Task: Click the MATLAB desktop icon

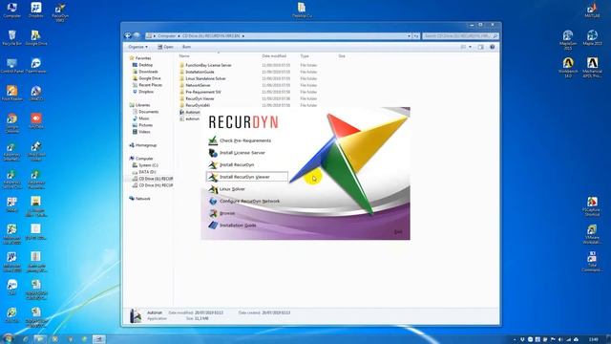Action: click(x=592, y=11)
